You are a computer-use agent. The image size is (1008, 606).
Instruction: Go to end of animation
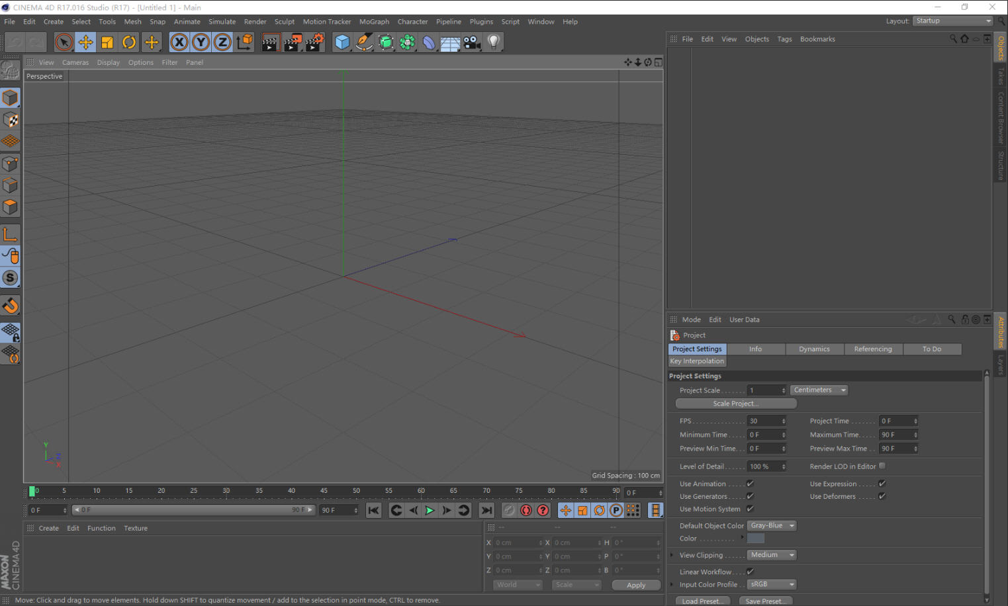486,510
